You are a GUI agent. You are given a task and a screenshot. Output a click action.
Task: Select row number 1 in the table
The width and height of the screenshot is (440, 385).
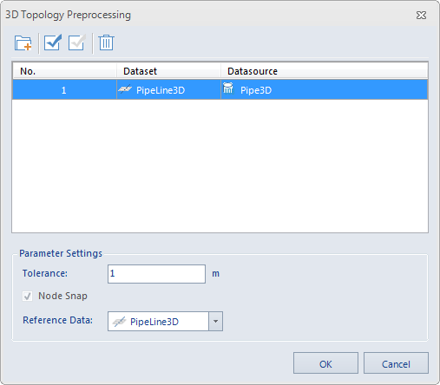pyautogui.click(x=220, y=90)
